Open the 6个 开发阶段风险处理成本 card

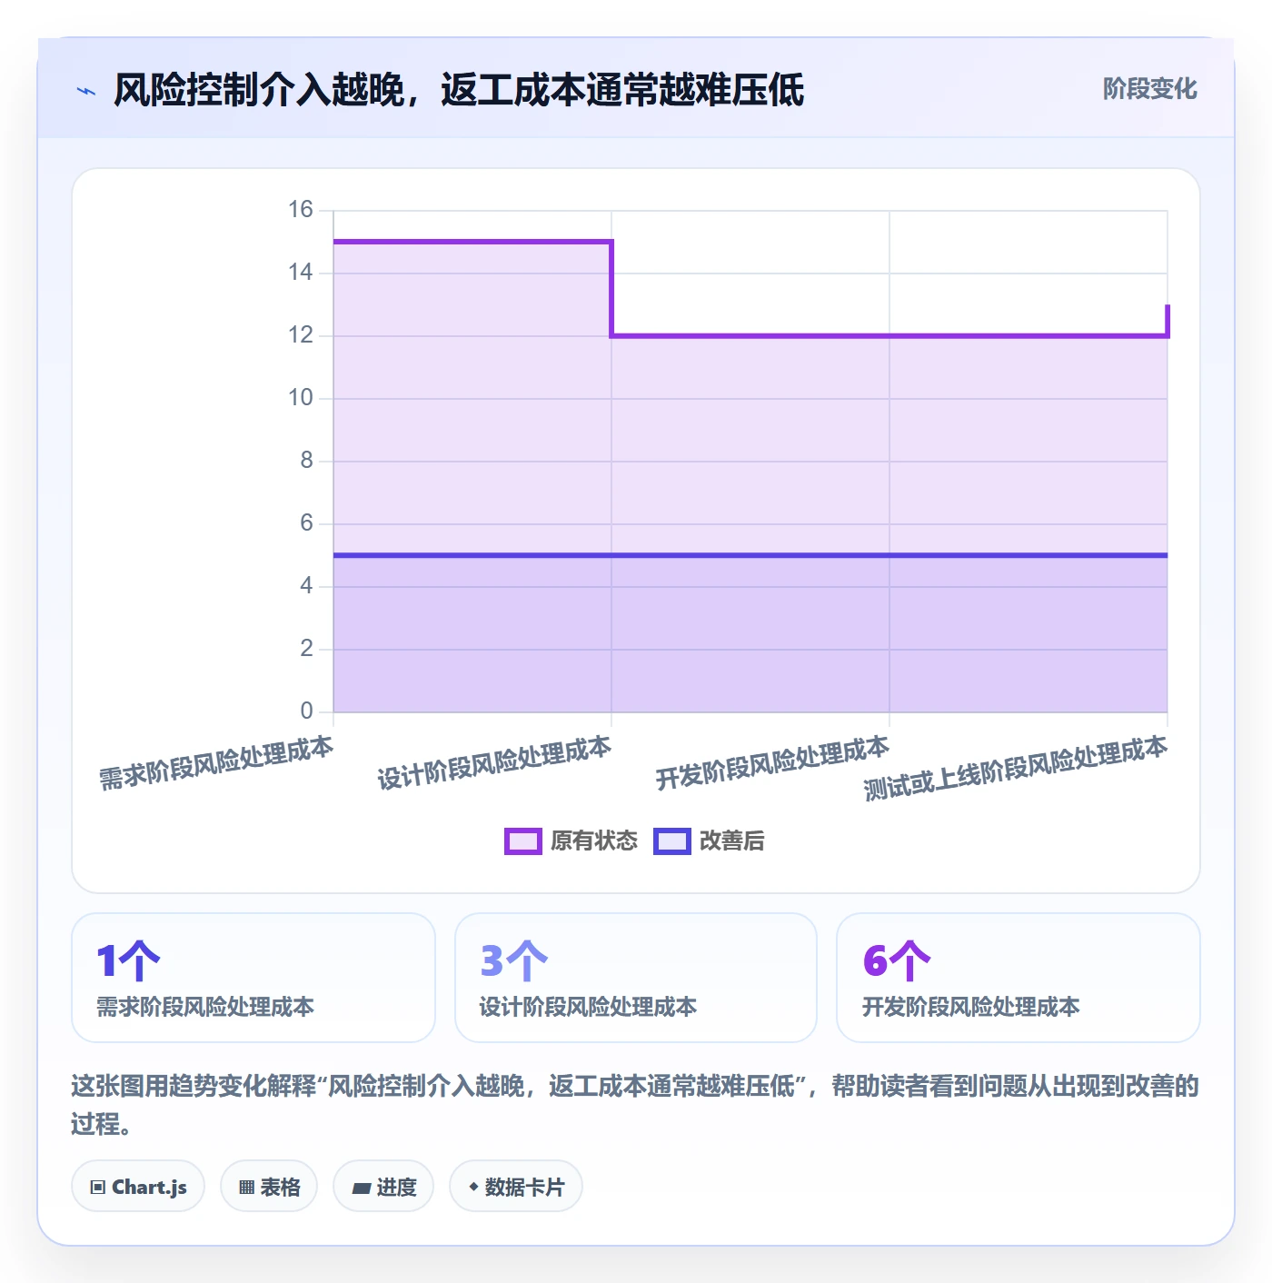click(x=1019, y=978)
